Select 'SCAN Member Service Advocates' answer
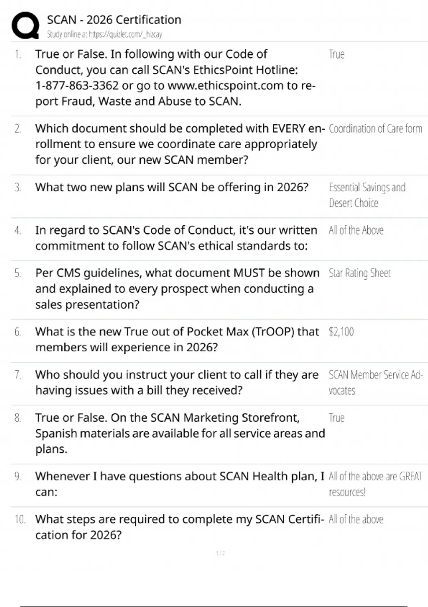The height and width of the screenshot is (607, 428). pos(375,382)
